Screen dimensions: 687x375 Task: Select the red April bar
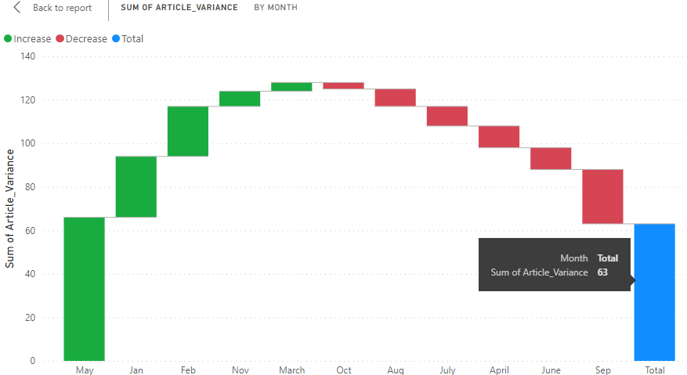pyautogui.click(x=499, y=136)
